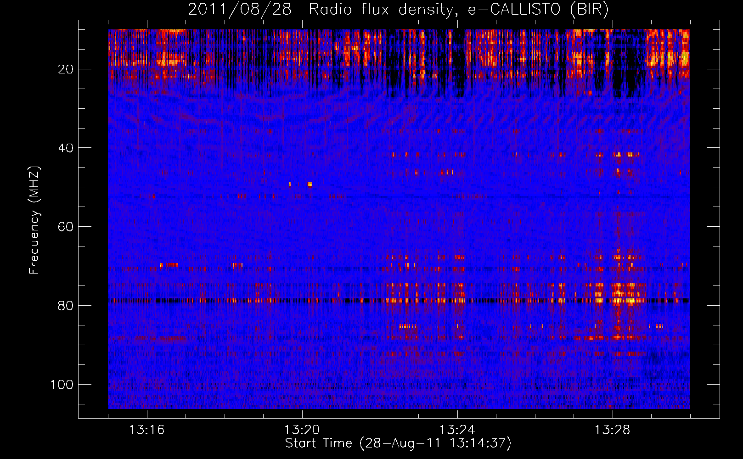743x459 pixels.
Task: Click the '20' frequency tick label
Action: (66, 69)
